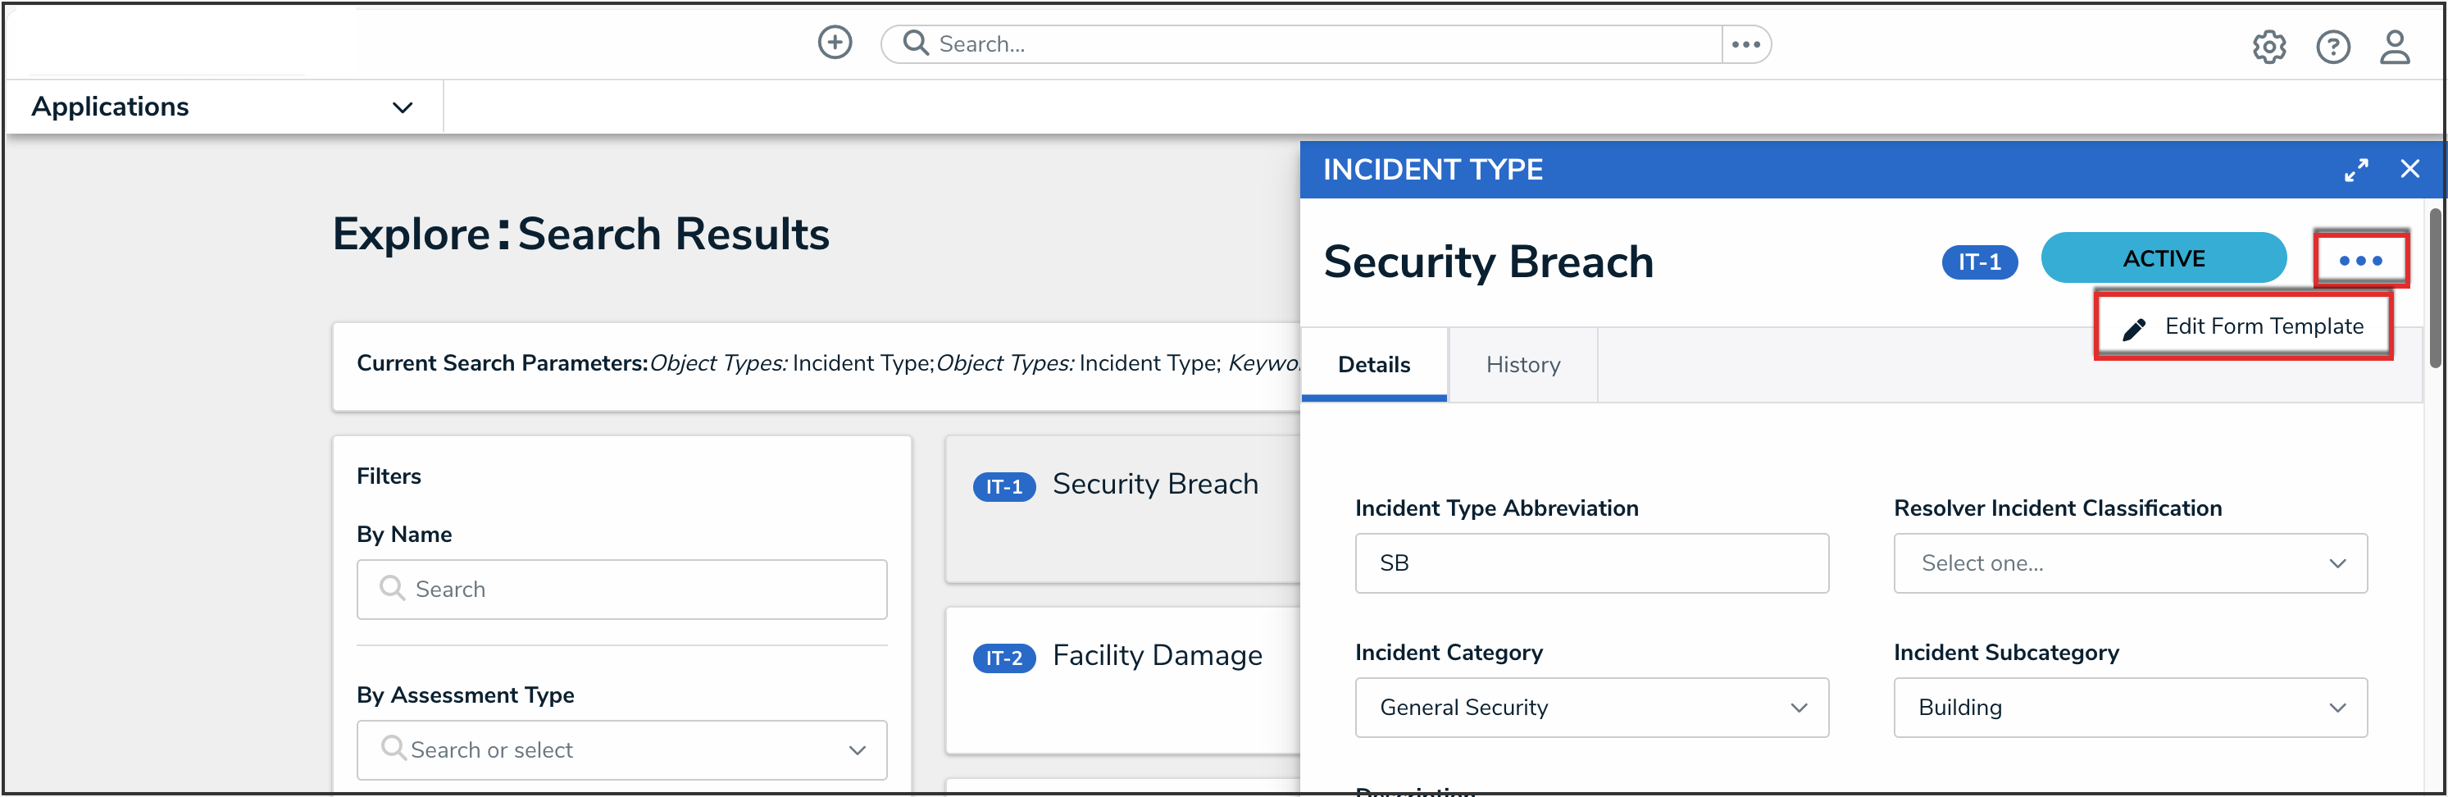Click the magnifier icon in top search
This screenshot has height=797, width=2448.
[x=915, y=43]
